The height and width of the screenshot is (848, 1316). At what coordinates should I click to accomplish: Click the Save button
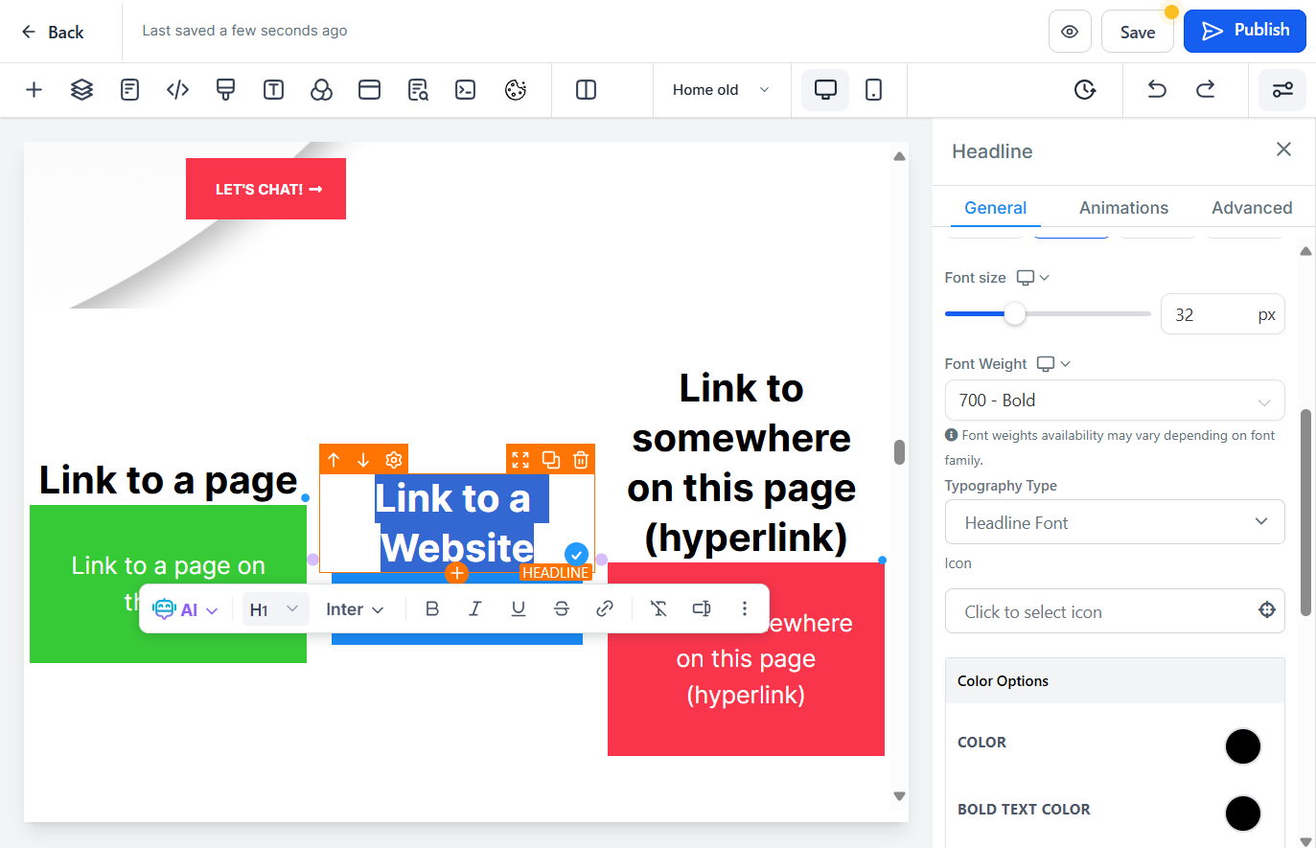(1138, 32)
